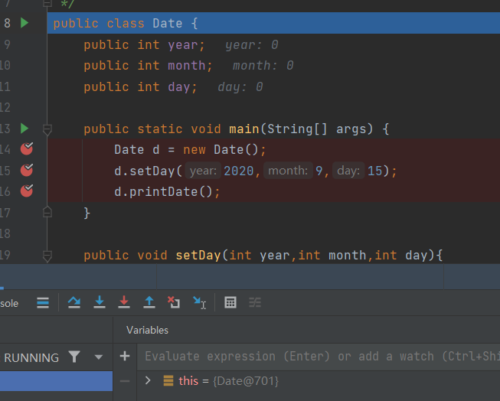The image size is (500, 401).
Task: Switch to the Console tab
Action: click(x=9, y=303)
